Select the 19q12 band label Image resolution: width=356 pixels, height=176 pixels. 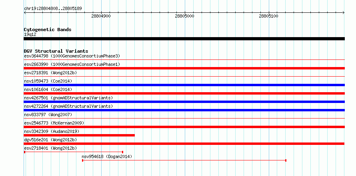point(30,35)
